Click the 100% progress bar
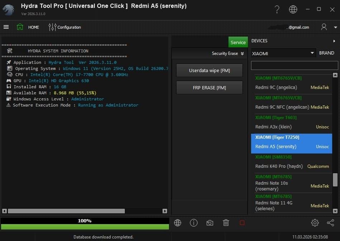Screen dimensions: 340x241 pos(85,224)
